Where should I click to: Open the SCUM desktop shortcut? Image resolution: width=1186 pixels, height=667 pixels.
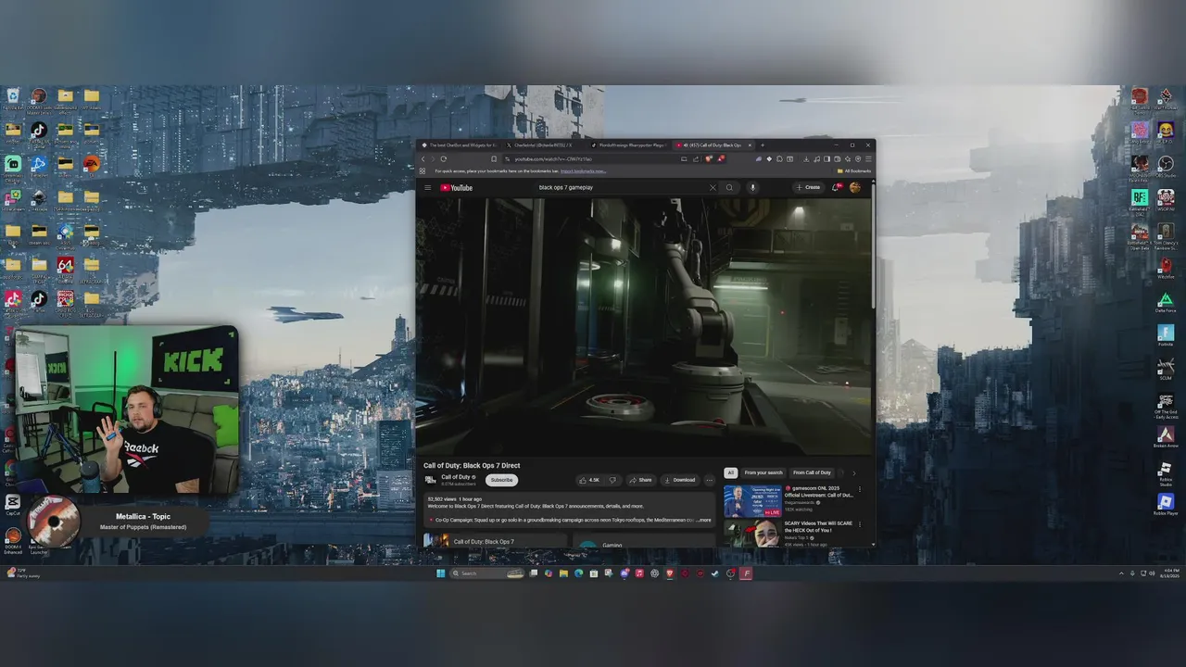(x=1166, y=370)
